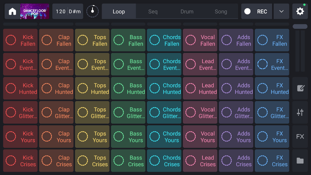Open the FX panel icon

click(300, 136)
